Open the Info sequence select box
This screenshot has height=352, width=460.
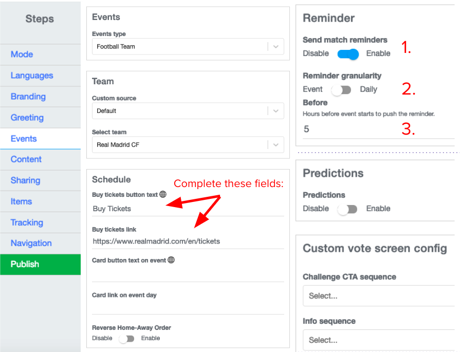pyautogui.click(x=378, y=340)
